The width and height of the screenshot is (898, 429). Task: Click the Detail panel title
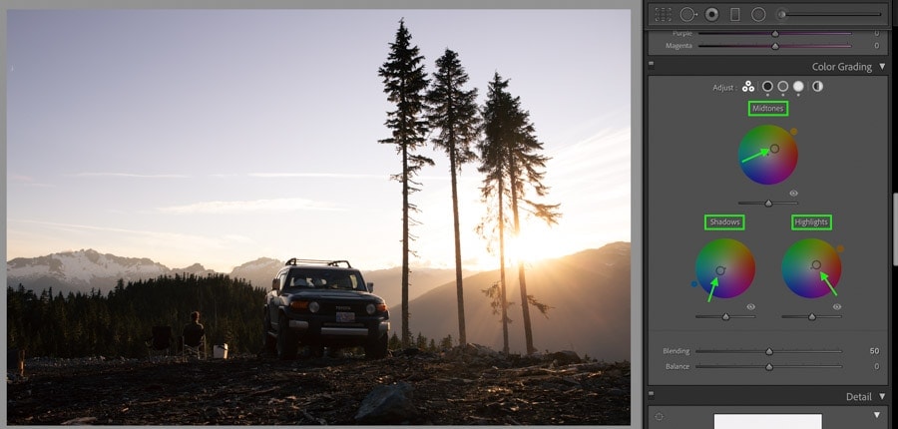click(858, 396)
